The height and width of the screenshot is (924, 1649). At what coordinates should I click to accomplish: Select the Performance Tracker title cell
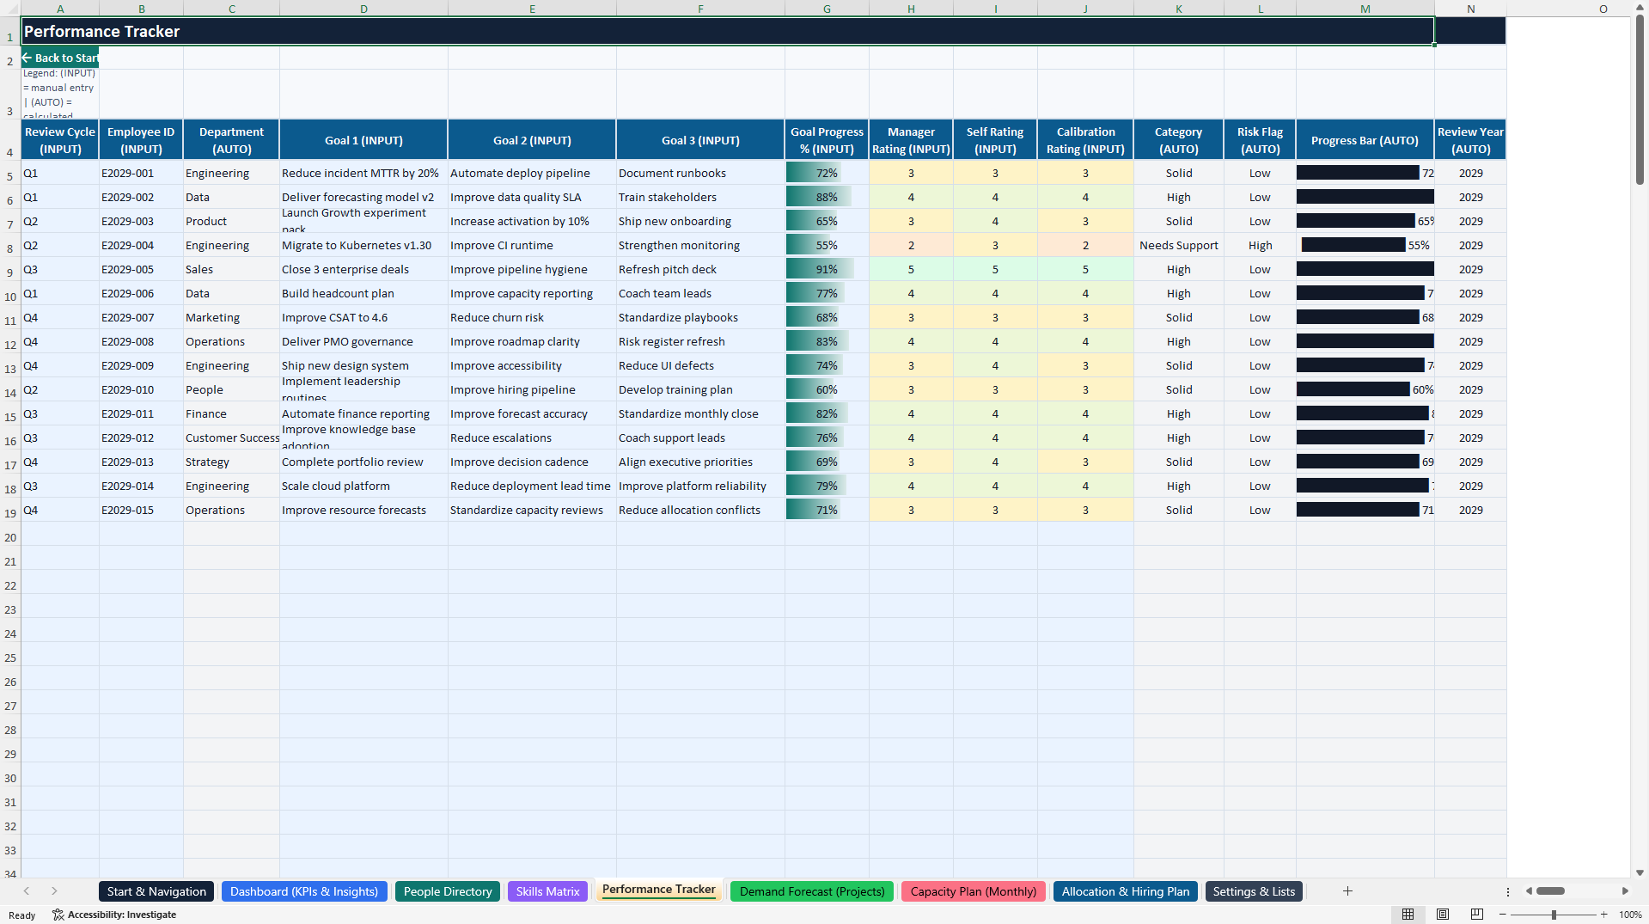pyautogui.click(x=727, y=31)
